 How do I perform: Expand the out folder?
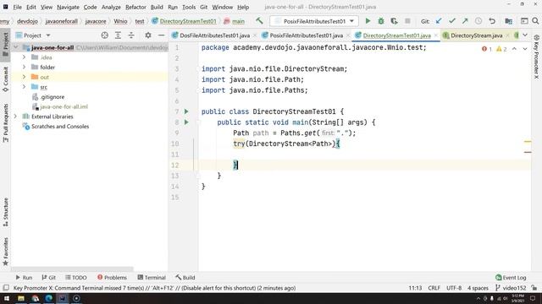coord(25,77)
